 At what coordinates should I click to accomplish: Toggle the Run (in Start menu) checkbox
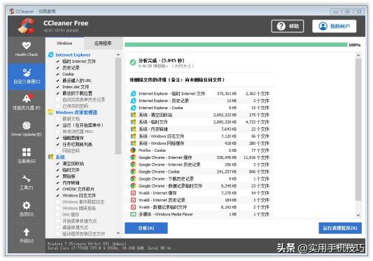(58, 125)
